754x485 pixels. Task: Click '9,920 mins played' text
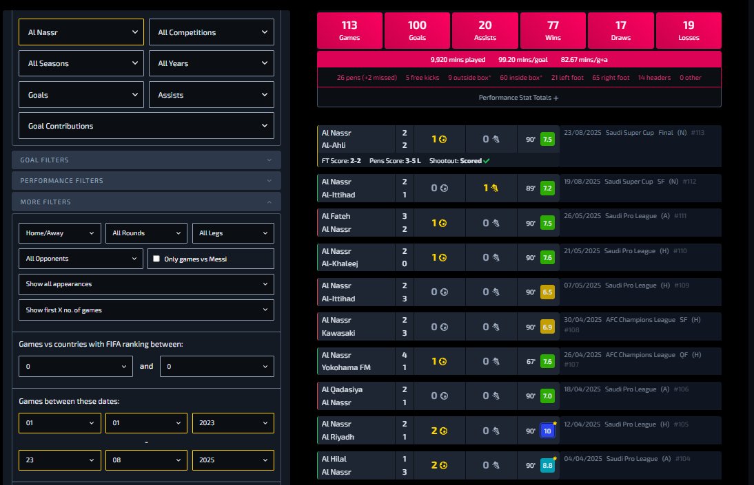coord(458,60)
